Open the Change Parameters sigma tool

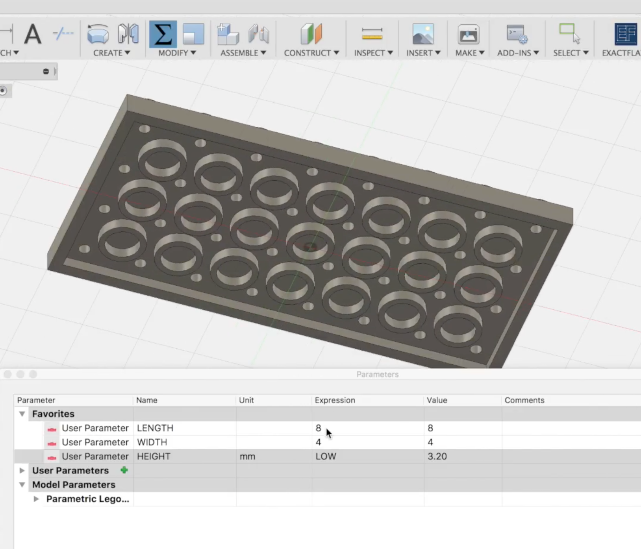[x=164, y=35]
